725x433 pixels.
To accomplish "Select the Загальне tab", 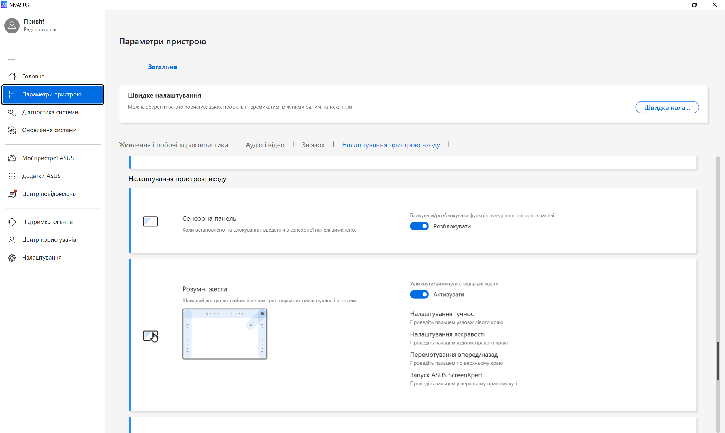I will [162, 67].
